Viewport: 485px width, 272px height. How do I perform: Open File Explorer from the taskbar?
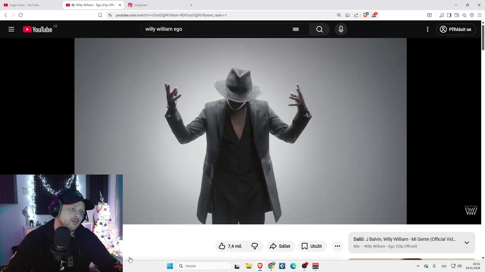tap(249, 266)
